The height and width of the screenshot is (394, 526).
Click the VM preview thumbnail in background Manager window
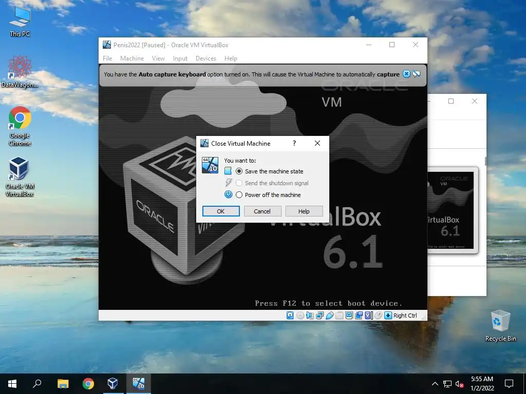pyautogui.click(x=452, y=210)
